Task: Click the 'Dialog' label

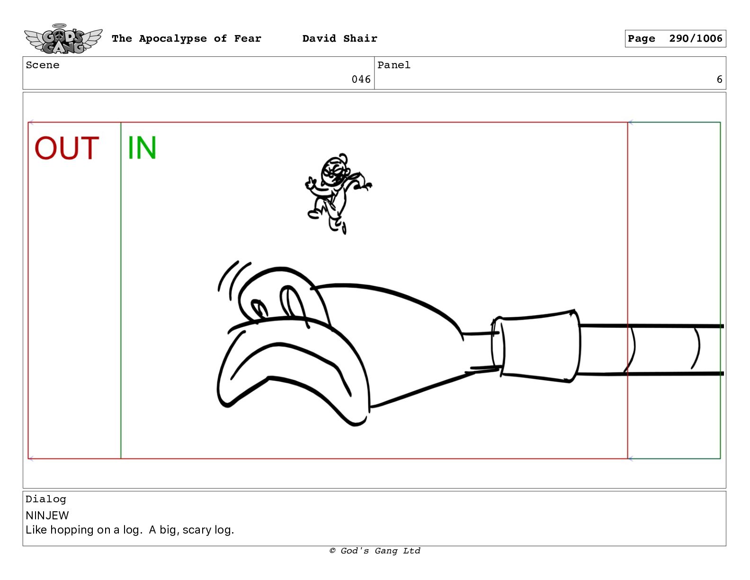Action: point(46,499)
